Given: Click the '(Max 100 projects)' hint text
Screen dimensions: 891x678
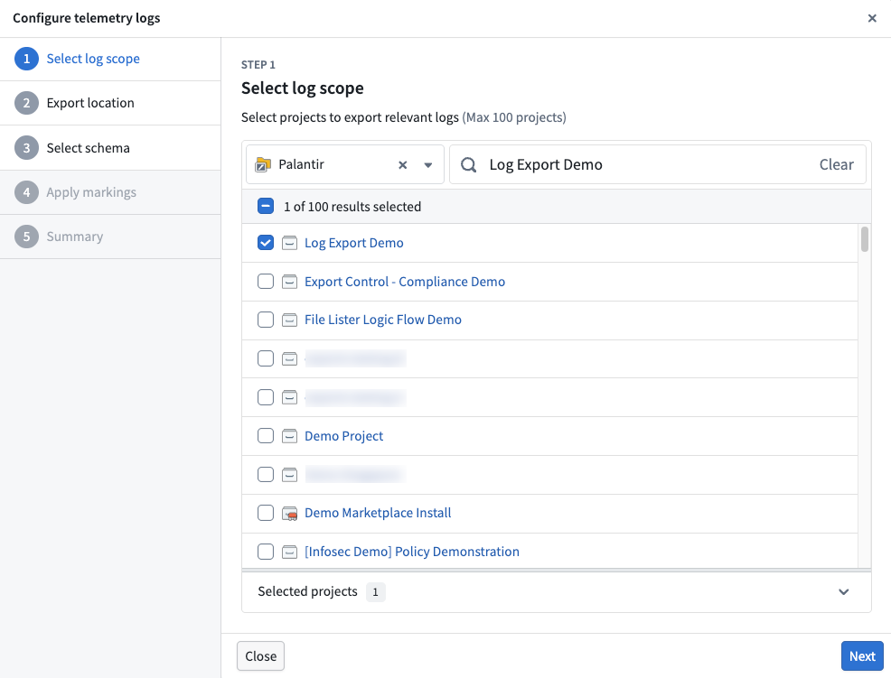Looking at the screenshot, I should 514,117.
